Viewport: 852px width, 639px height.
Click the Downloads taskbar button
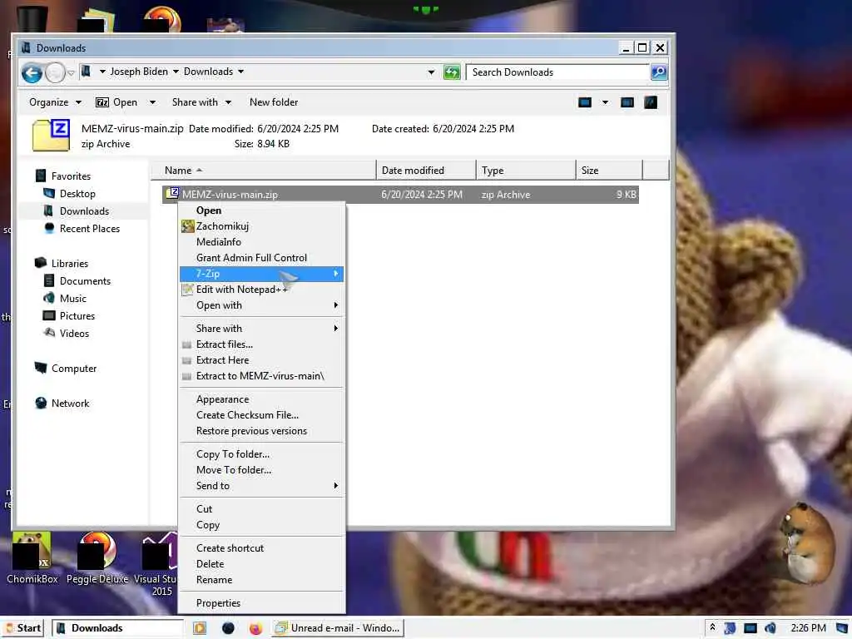click(x=117, y=628)
